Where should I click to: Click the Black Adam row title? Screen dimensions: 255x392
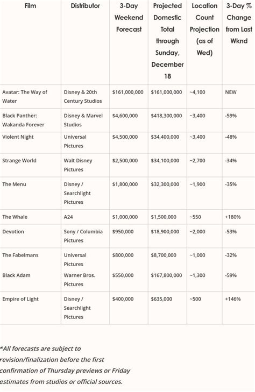pyautogui.click(x=16, y=275)
